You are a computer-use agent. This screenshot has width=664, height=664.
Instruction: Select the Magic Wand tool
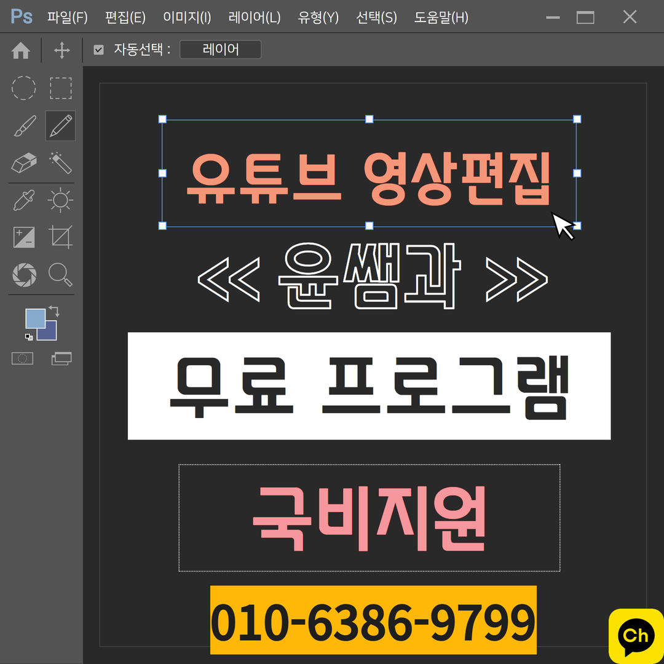[x=60, y=162]
